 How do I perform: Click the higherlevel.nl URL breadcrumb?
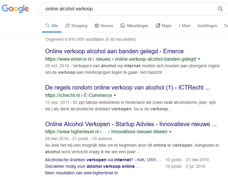(x=106, y=132)
